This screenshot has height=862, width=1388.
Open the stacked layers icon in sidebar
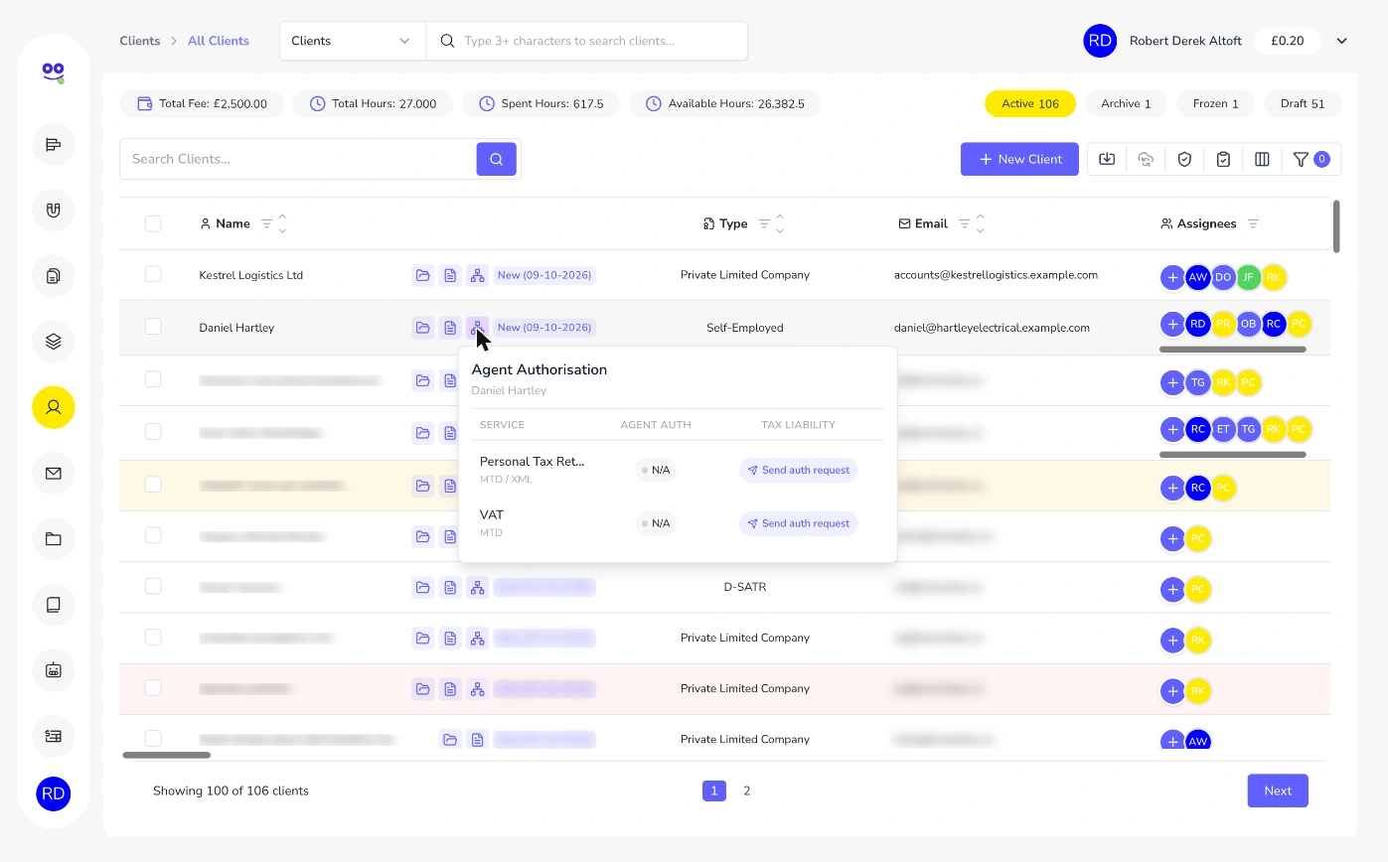54,342
